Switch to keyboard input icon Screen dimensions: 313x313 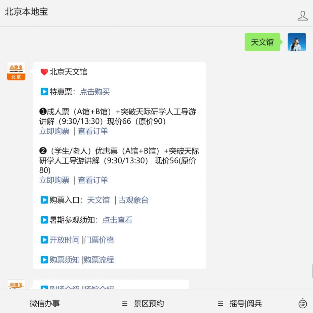(303, 303)
